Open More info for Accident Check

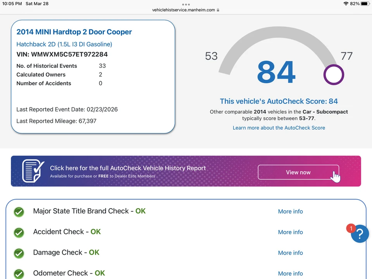pyautogui.click(x=290, y=232)
